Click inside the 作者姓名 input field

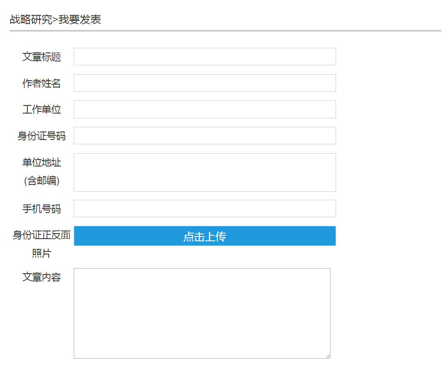coord(205,83)
